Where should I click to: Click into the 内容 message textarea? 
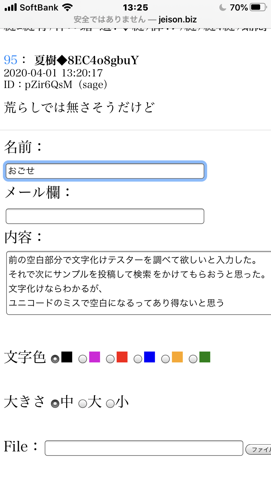(139, 283)
